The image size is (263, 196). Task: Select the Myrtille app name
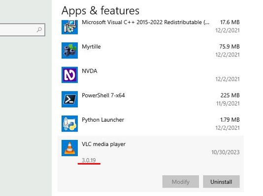(91, 47)
